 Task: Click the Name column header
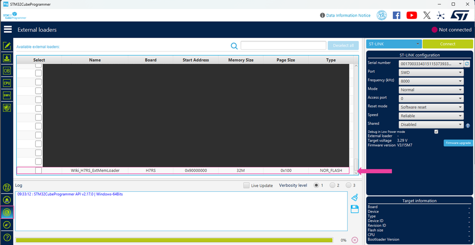point(95,60)
